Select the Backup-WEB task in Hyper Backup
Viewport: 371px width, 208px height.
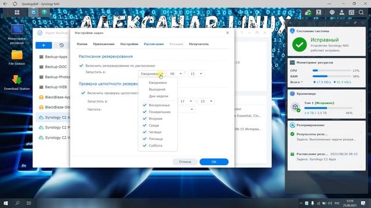click(x=53, y=87)
